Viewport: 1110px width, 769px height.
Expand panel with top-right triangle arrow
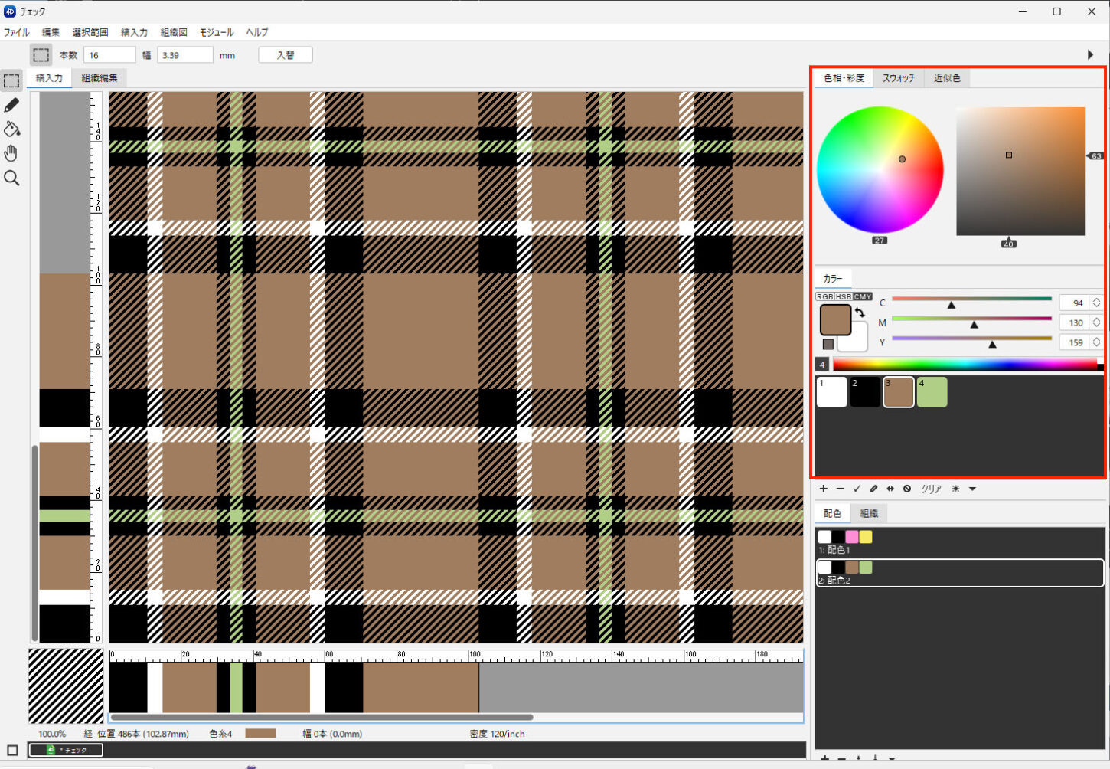pyautogui.click(x=1090, y=55)
